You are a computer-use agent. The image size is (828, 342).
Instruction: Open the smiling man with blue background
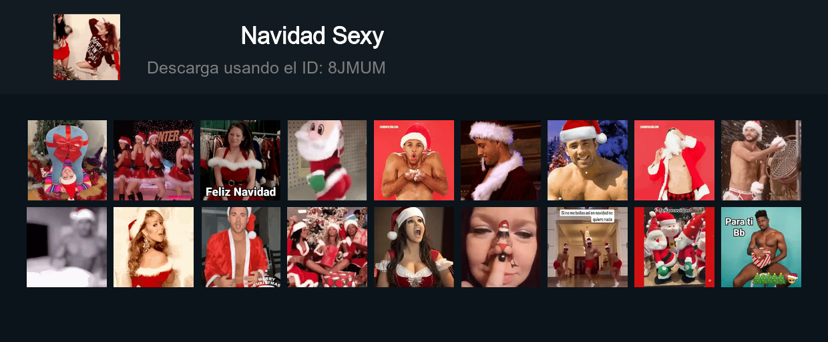pyautogui.click(x=588, y=160)
